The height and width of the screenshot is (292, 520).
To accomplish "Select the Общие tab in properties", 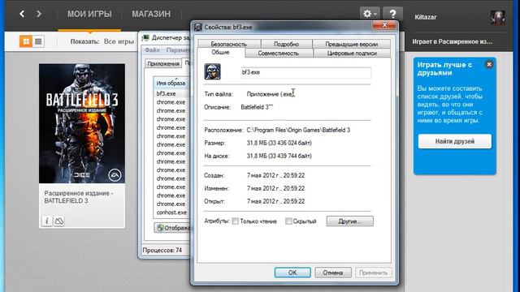I will pos(220,52).
